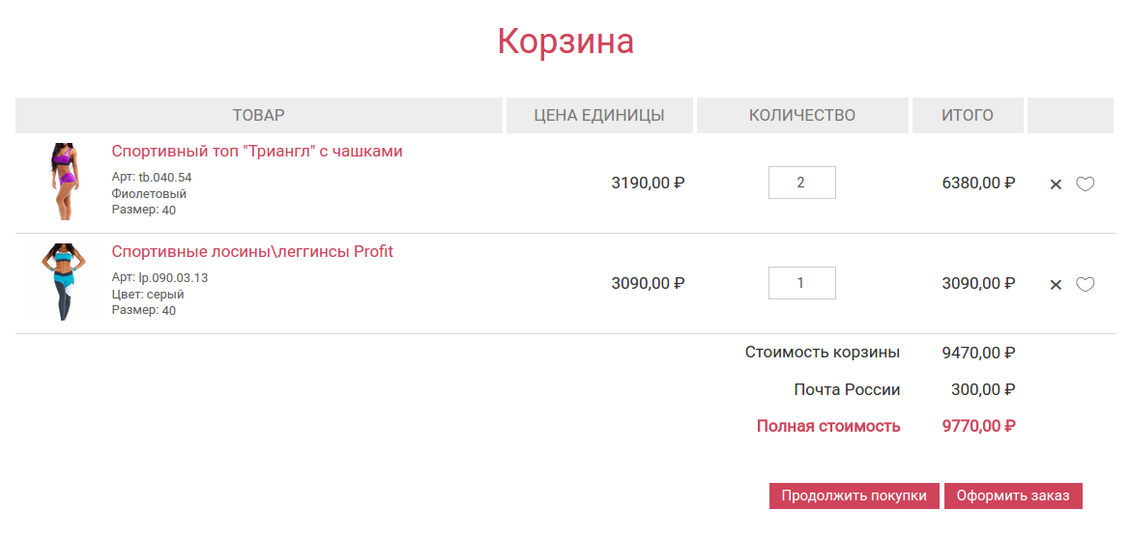The image size is (1130, 538).
Task: Click the Корзина page heading
Action: (565, 42)
